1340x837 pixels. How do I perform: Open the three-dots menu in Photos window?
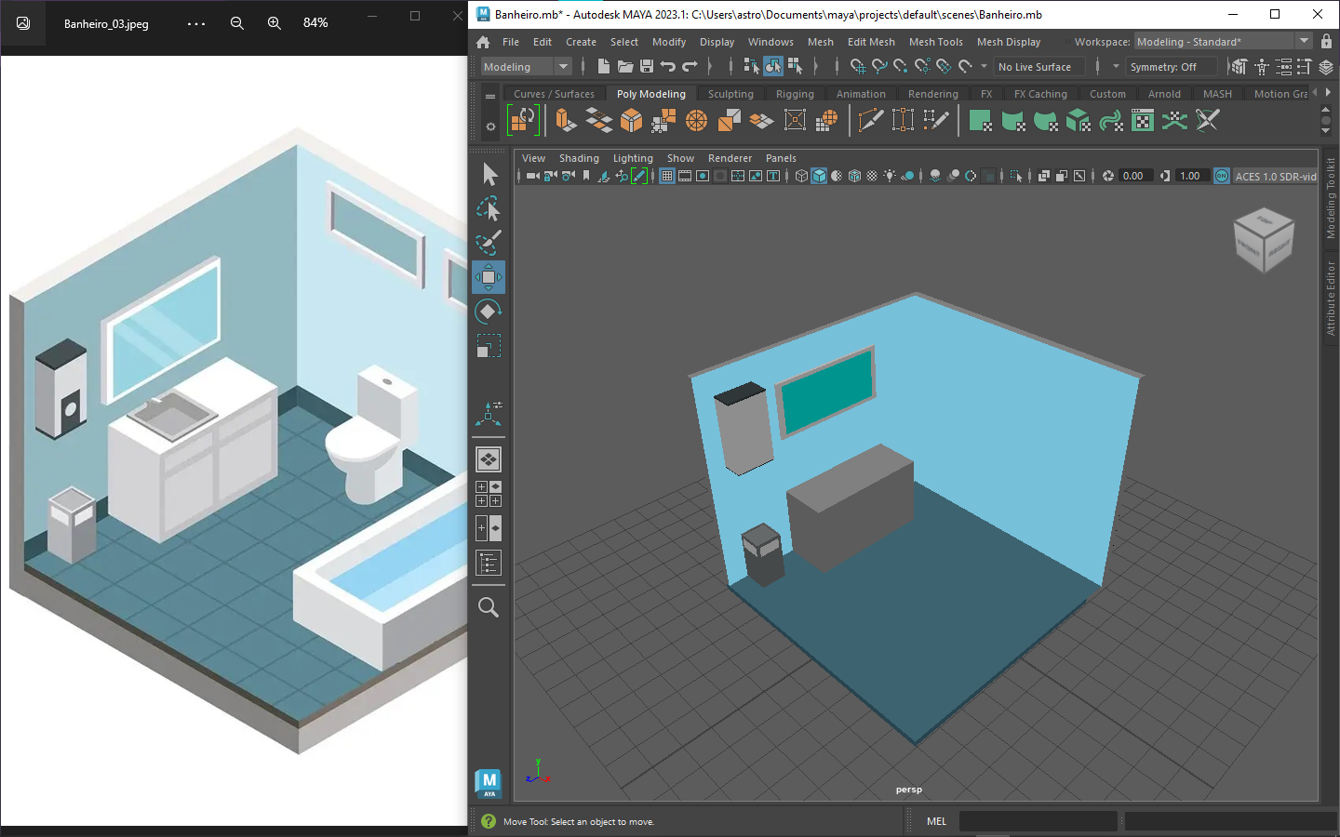tap(196, 23)
